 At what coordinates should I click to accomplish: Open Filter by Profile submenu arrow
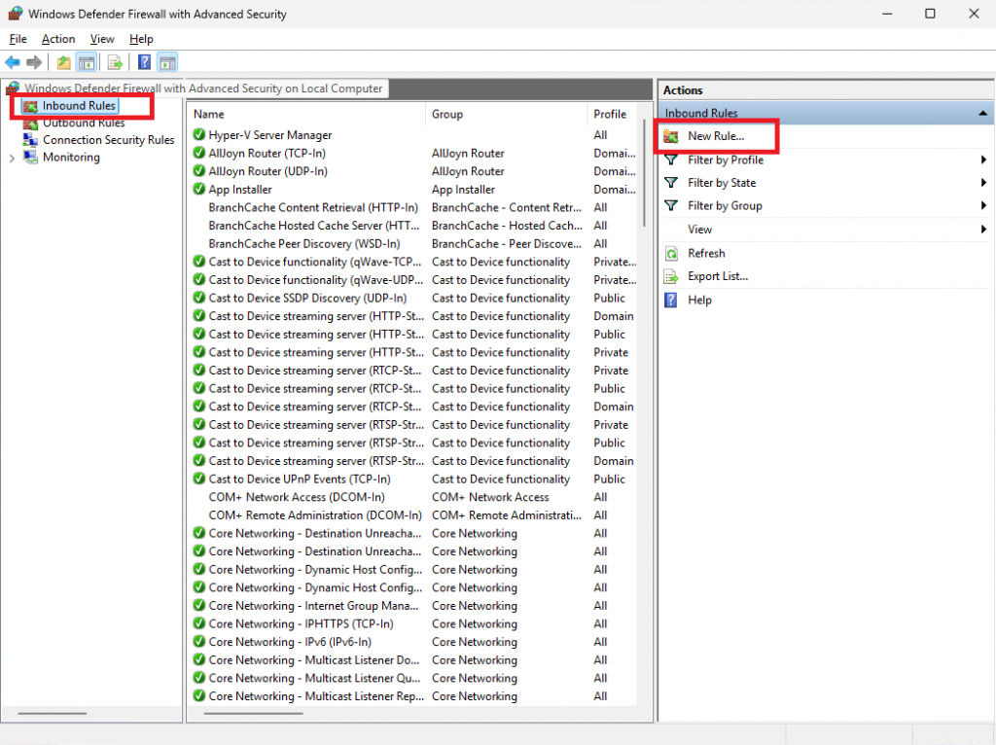coord(983,160)
